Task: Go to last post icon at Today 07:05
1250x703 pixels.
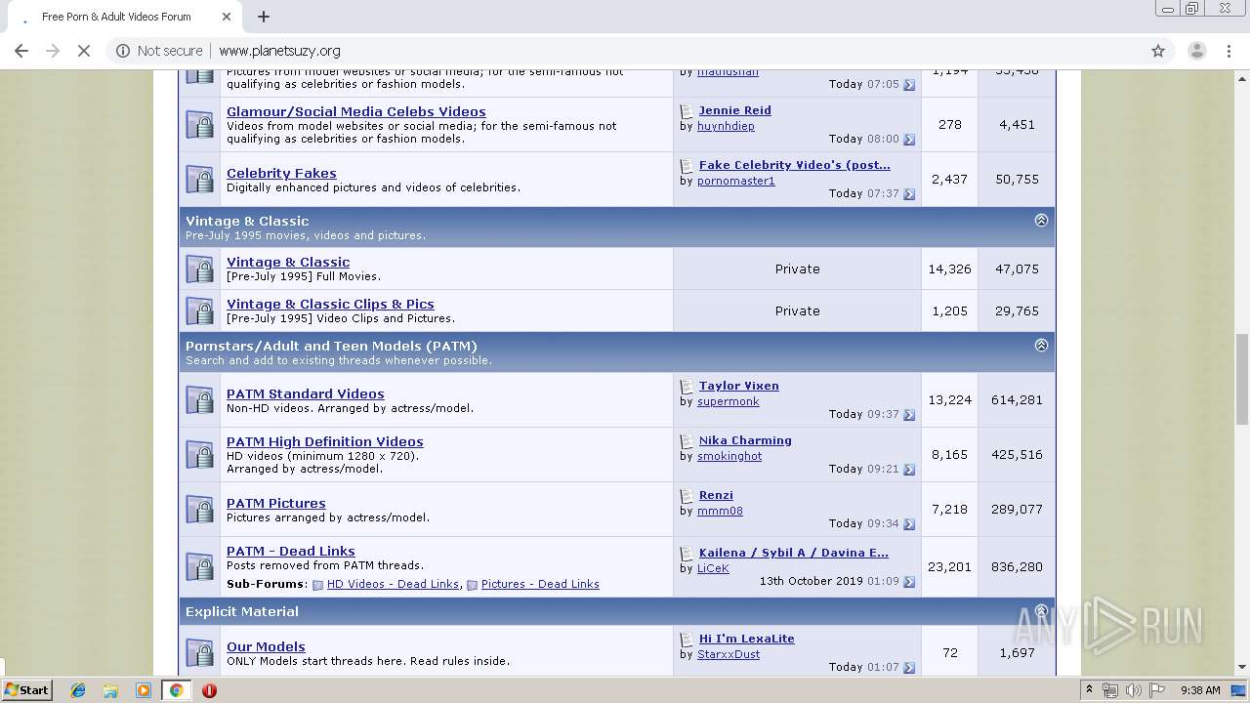Action: (909, 85)
